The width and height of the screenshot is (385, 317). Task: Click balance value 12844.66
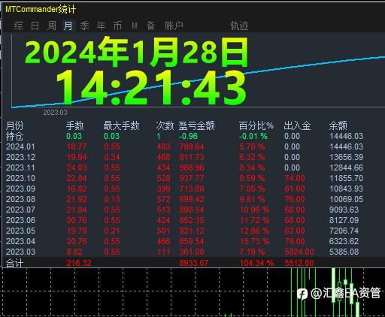pos(346,168)
